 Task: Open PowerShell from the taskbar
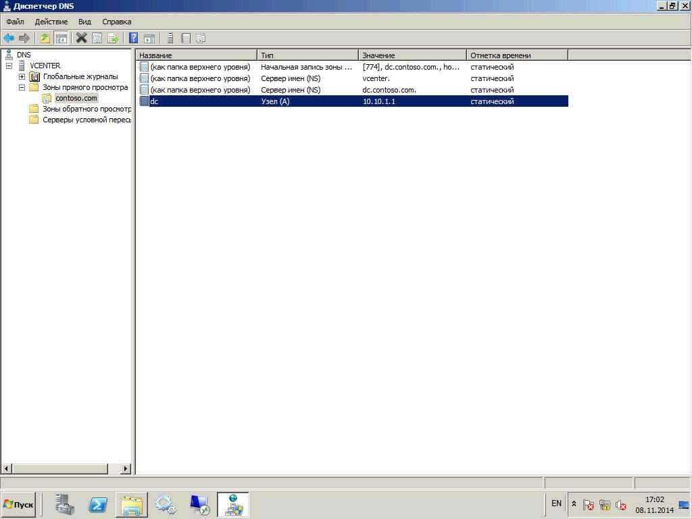tap(98, 504)
